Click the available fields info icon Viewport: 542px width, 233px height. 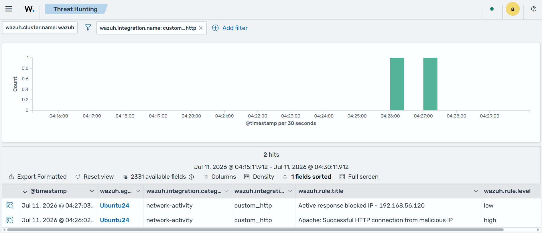tap(191, 177)
